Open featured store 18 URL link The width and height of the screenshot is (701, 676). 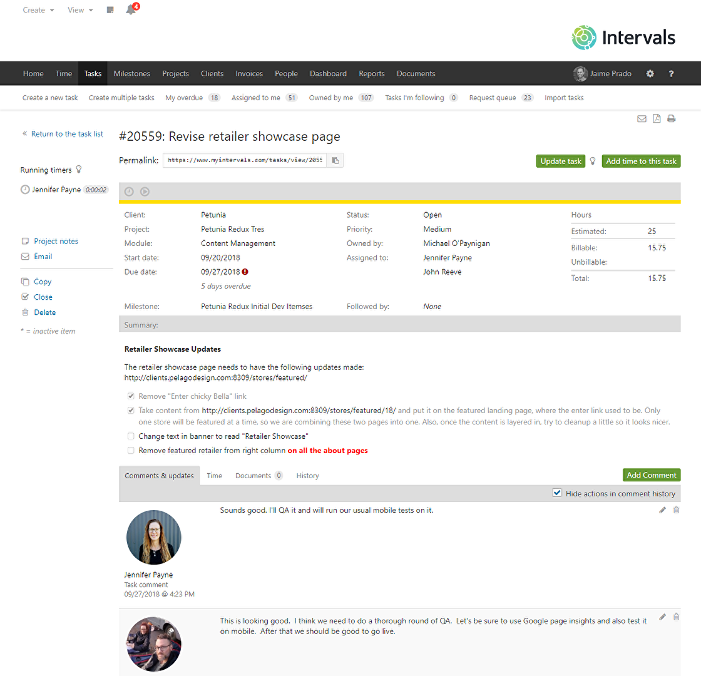(x=299, y=411)
